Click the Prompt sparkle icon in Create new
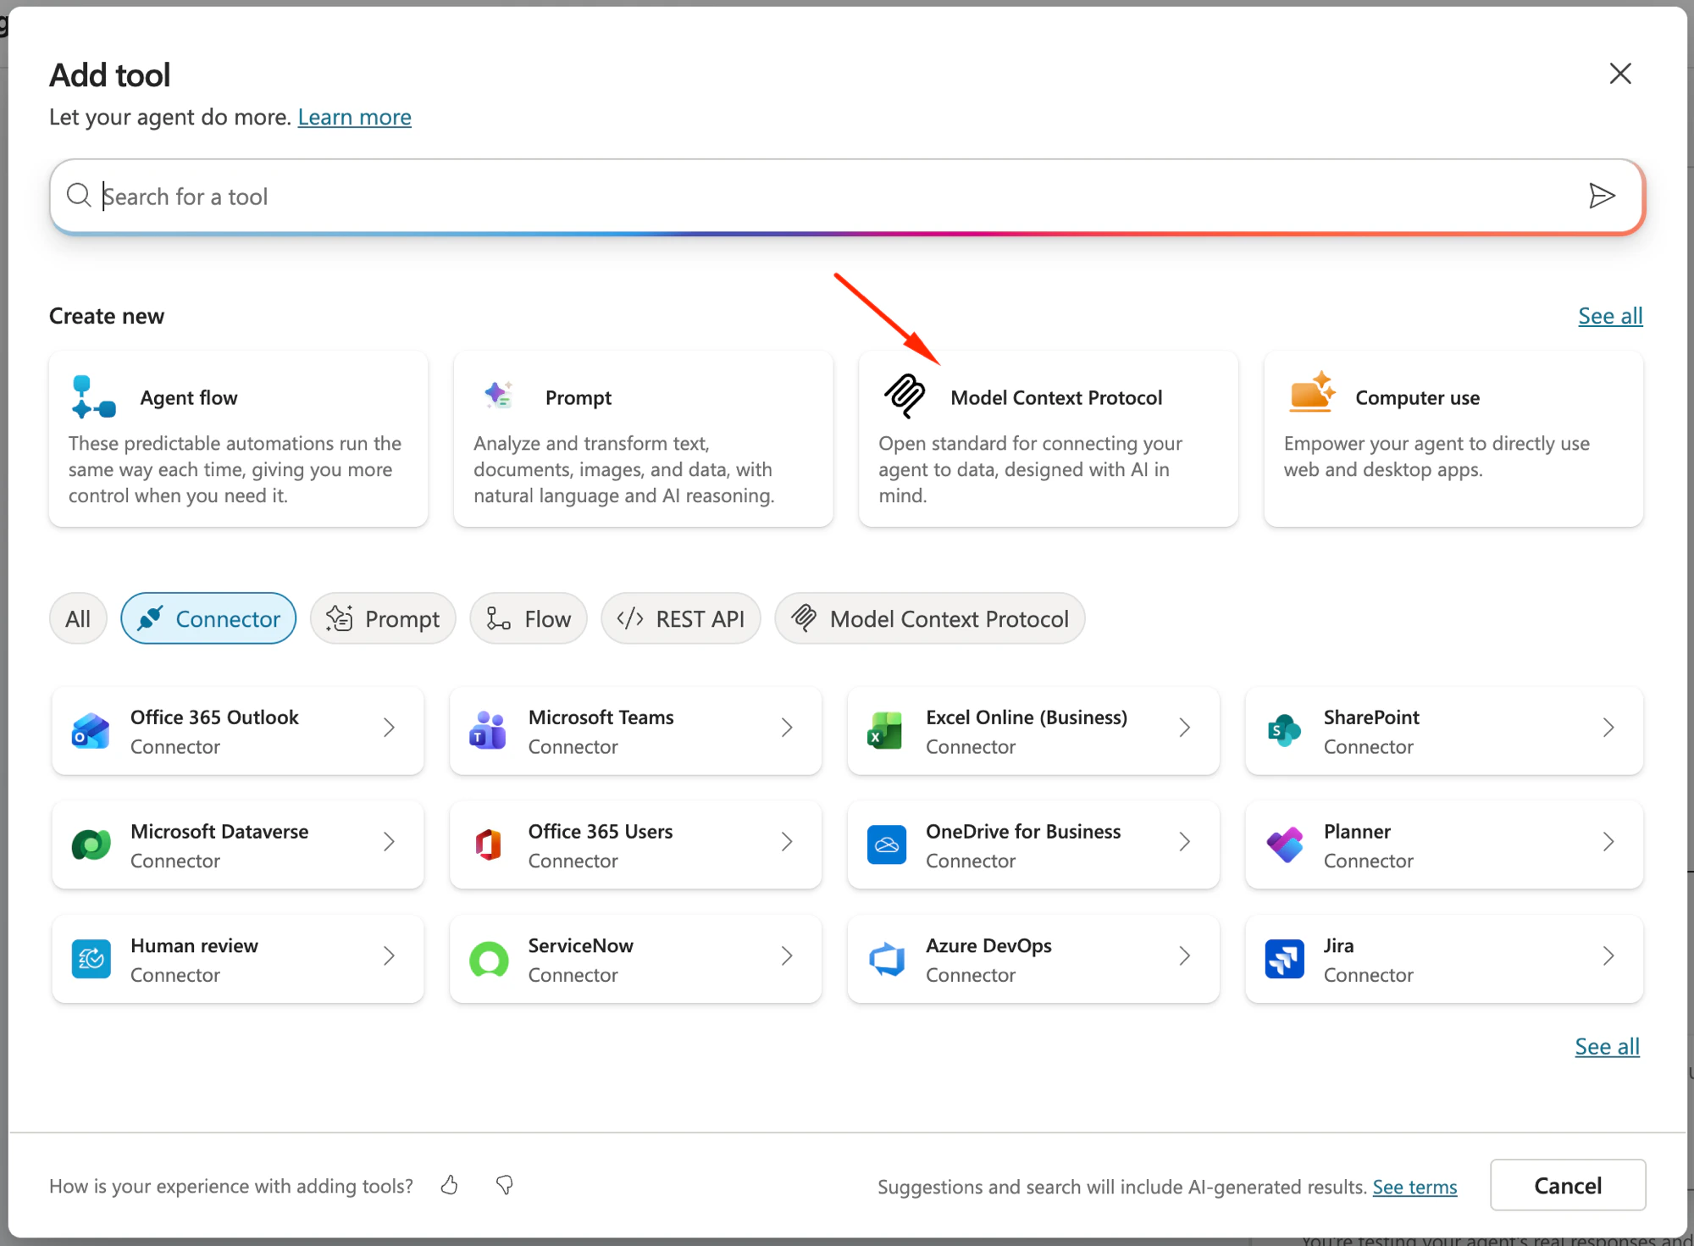1694x1246 pixels. pos(498,395)
